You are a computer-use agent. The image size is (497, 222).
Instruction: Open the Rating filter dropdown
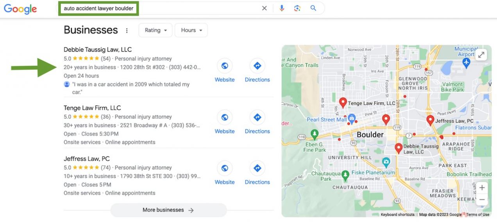click(x=156, y=30)
